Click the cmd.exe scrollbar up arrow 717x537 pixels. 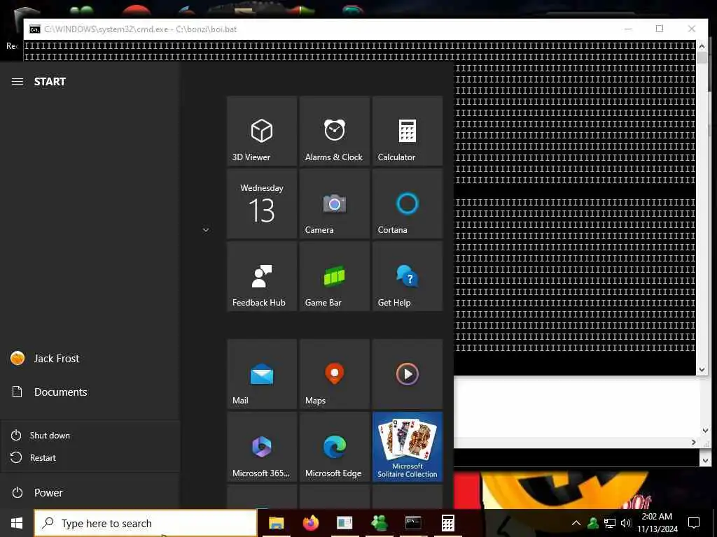(702, 45)
